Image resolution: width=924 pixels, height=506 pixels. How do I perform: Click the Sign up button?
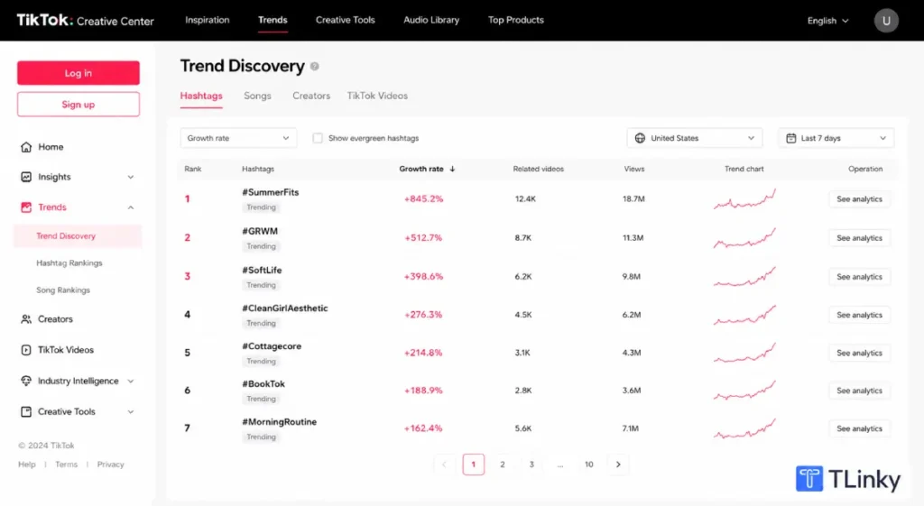[79, 105]
